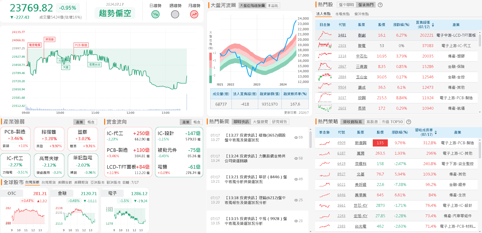Open the 法人焦點 tab
The height and width of the screenshot is (233, 482).
pos(323,14)
